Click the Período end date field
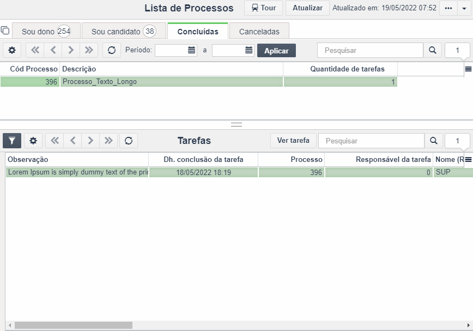Image resolution: width=473 pixels, height=331 pixels. click(228, 50)
